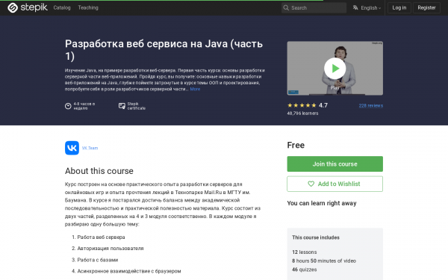Screen dimensions: 448x280
Task: Open the 228 reviews link
Action: click(x=371, y=105)
